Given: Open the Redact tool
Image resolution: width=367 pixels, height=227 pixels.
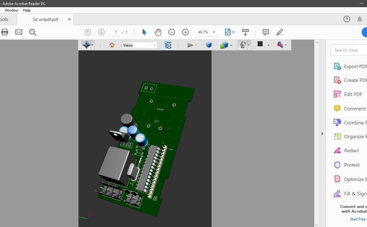Looking at the screenshot, I should click(x=351, y=150).
